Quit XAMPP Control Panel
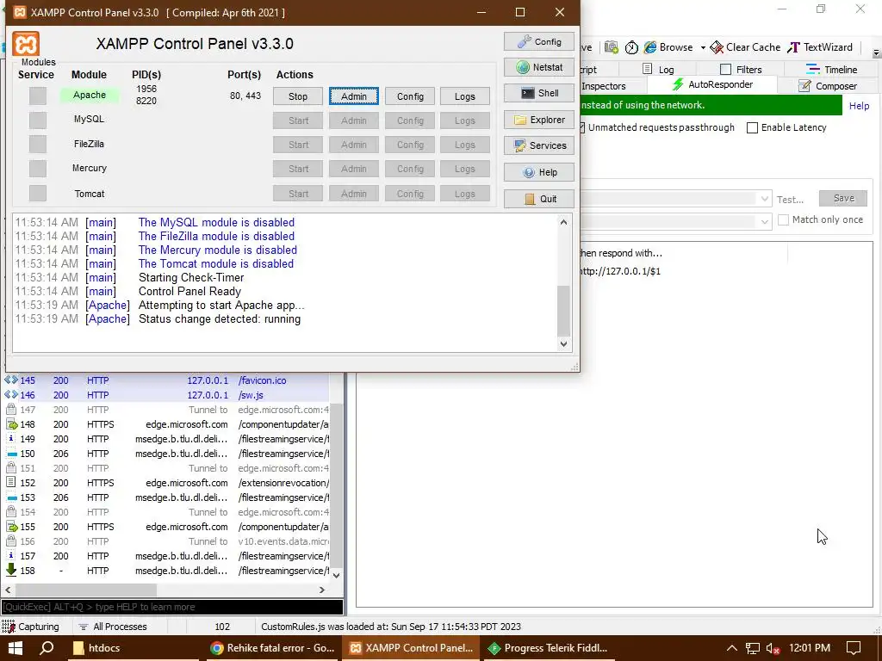Screen dimensions: 882x661 coord(539,199)
